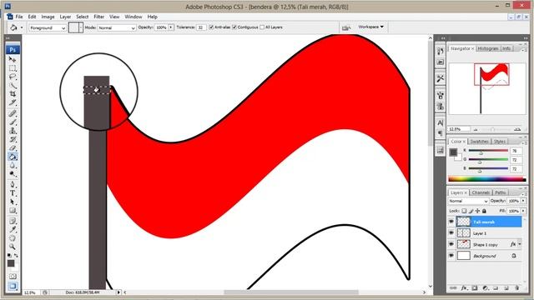Expand effects on Shape 1 copy layer
534x300 pixels.
(520, 244)
